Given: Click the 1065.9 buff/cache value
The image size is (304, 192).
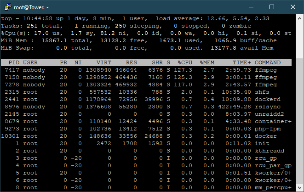Looking at the screenshot, I should click(225, 40).
